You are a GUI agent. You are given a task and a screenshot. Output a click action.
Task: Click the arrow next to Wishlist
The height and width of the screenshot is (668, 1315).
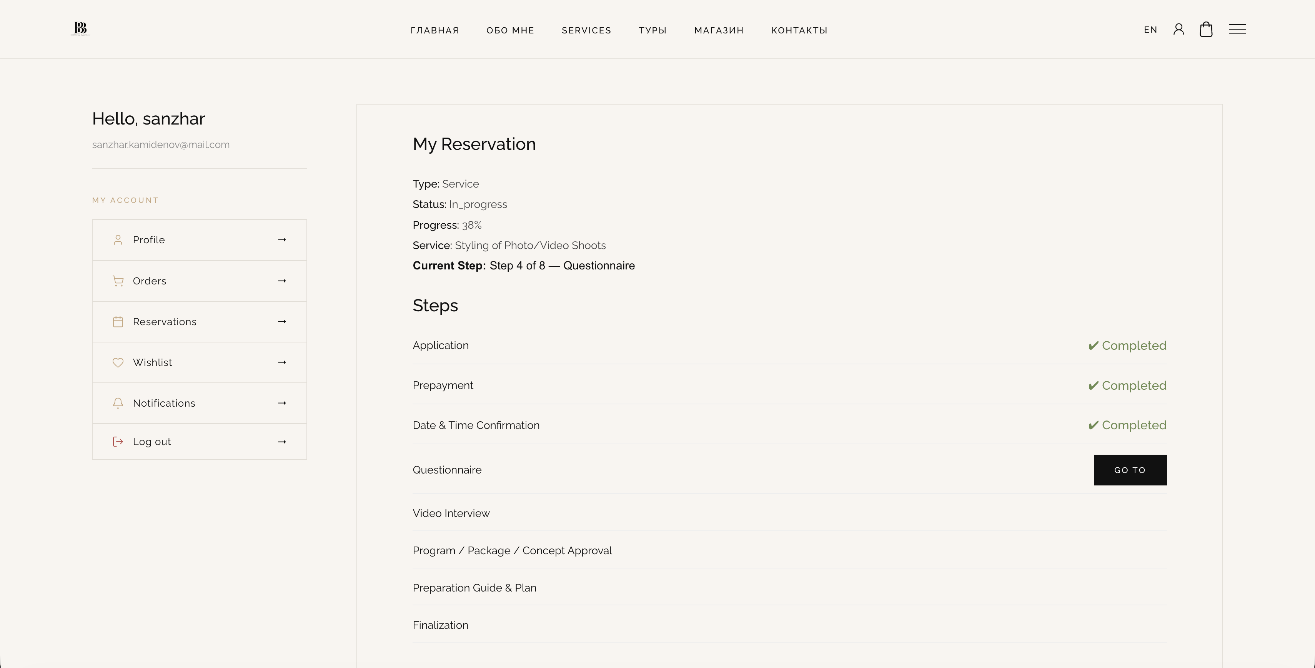(x=282, y=362)
